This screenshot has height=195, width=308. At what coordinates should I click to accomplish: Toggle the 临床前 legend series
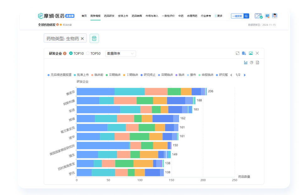point(97,75)
